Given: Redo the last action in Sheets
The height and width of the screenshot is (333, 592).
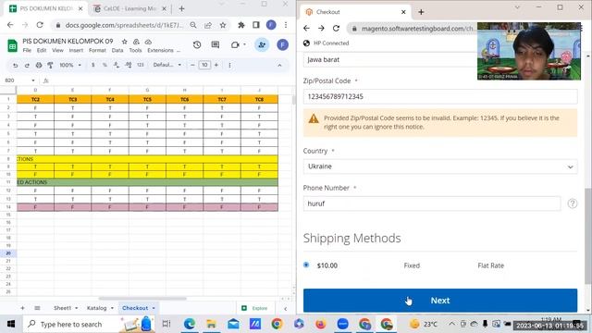Looking at the screenshot, I should tap(27, 65).
